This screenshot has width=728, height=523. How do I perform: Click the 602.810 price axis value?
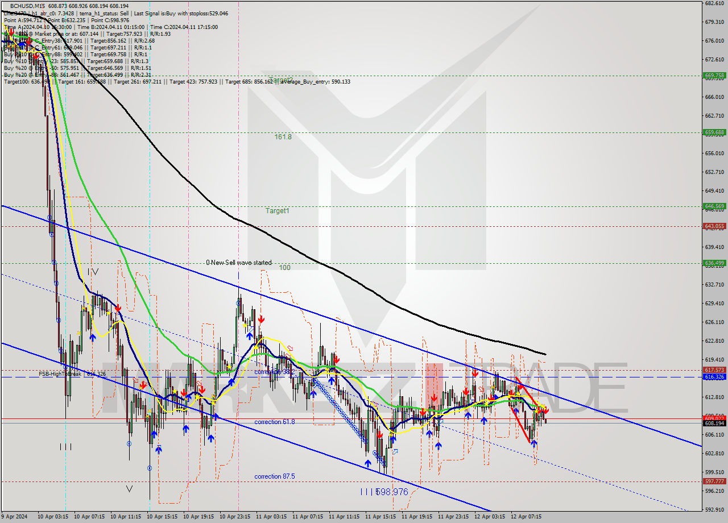(x=714, y=453)
